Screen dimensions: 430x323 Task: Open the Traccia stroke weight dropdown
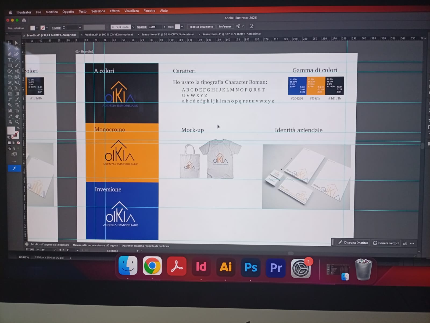coord(80,27)
